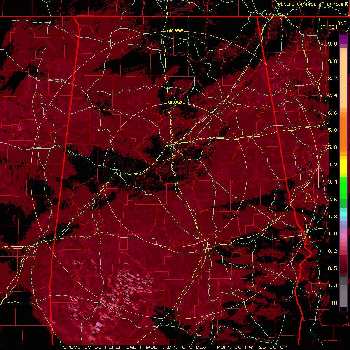
Task: Click the 4.2 legend value
Action: tap(332, 165)
